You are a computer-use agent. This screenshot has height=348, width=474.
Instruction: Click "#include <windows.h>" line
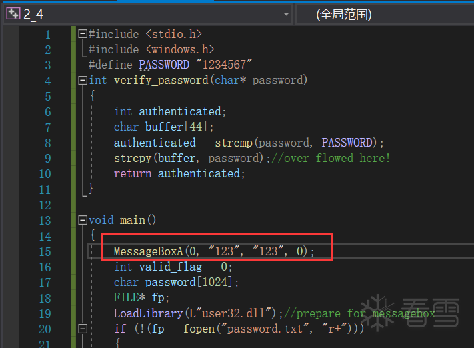[x=151, y=49]
